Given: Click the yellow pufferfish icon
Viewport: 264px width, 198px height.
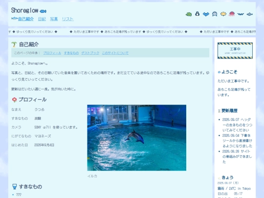Looking at the screenshot, I should [x=223, y=14].
